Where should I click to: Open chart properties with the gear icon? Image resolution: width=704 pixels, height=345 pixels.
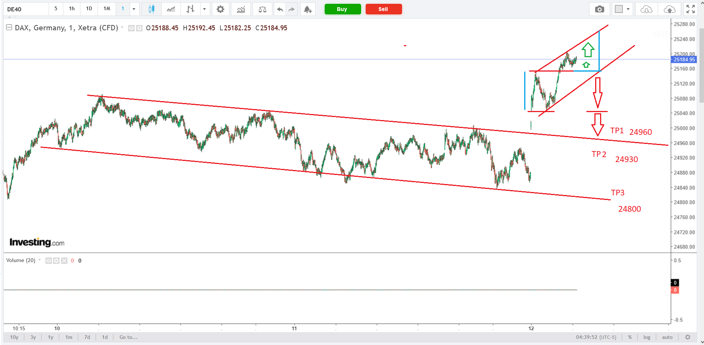(x=220, y=9)
